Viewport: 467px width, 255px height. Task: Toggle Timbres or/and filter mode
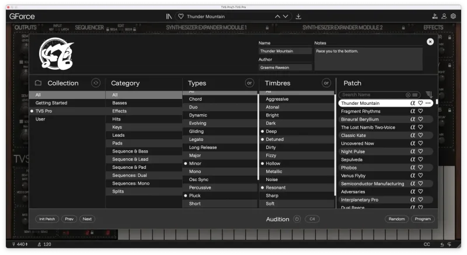326,83
